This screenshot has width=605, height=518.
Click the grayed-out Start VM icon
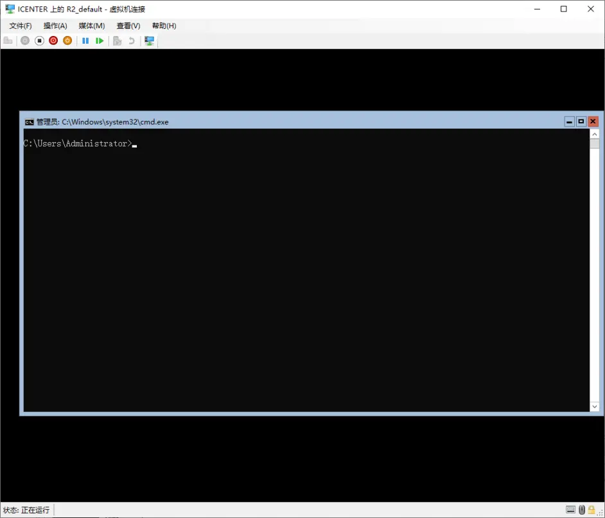click(25, 40)
